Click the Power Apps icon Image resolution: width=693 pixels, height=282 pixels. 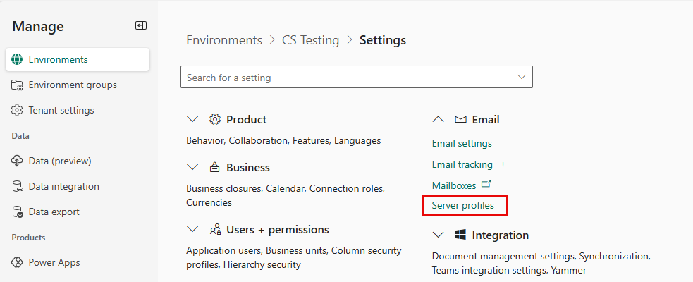pyautogui.click(x=18, y=262)
